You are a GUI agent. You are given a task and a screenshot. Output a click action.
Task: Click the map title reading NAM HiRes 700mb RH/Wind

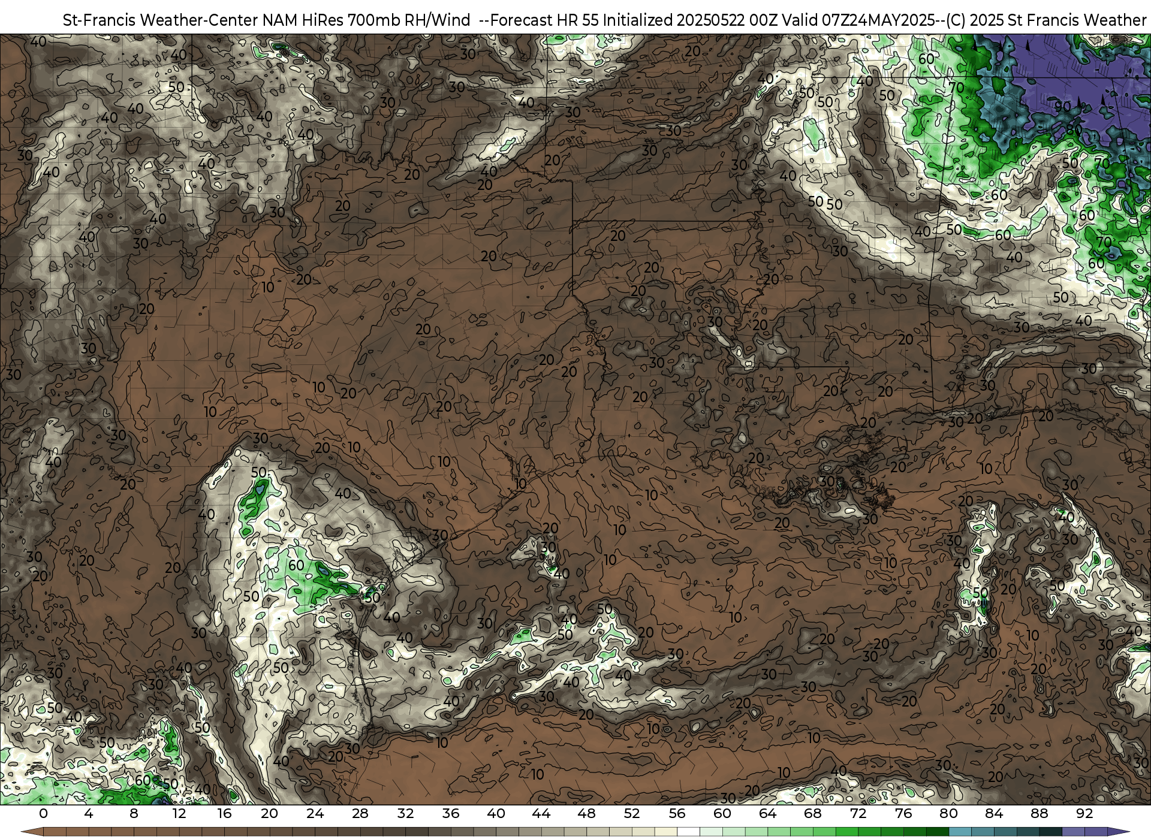click(366, 20)
